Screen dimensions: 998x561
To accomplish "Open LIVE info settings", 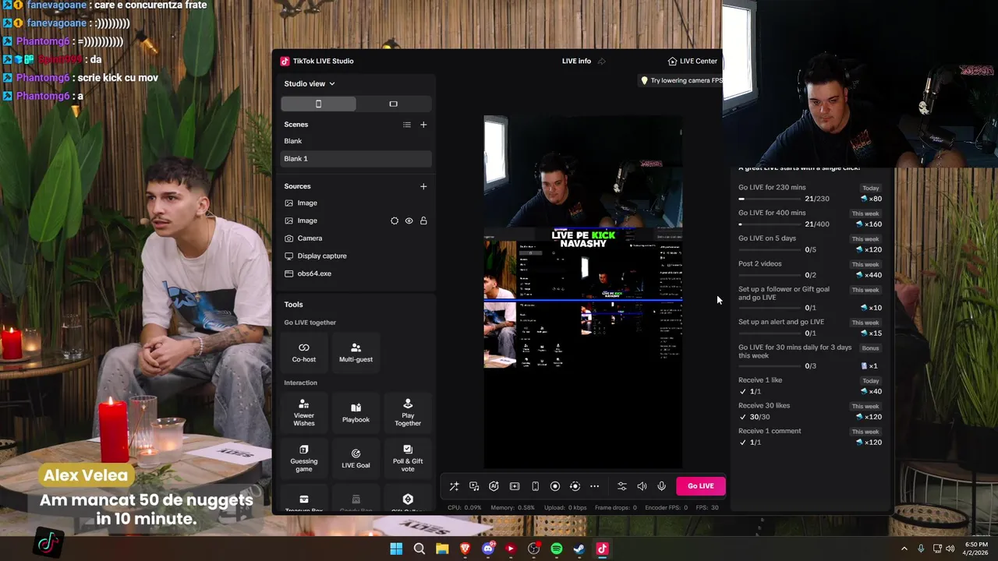I will tap(576, 61).
